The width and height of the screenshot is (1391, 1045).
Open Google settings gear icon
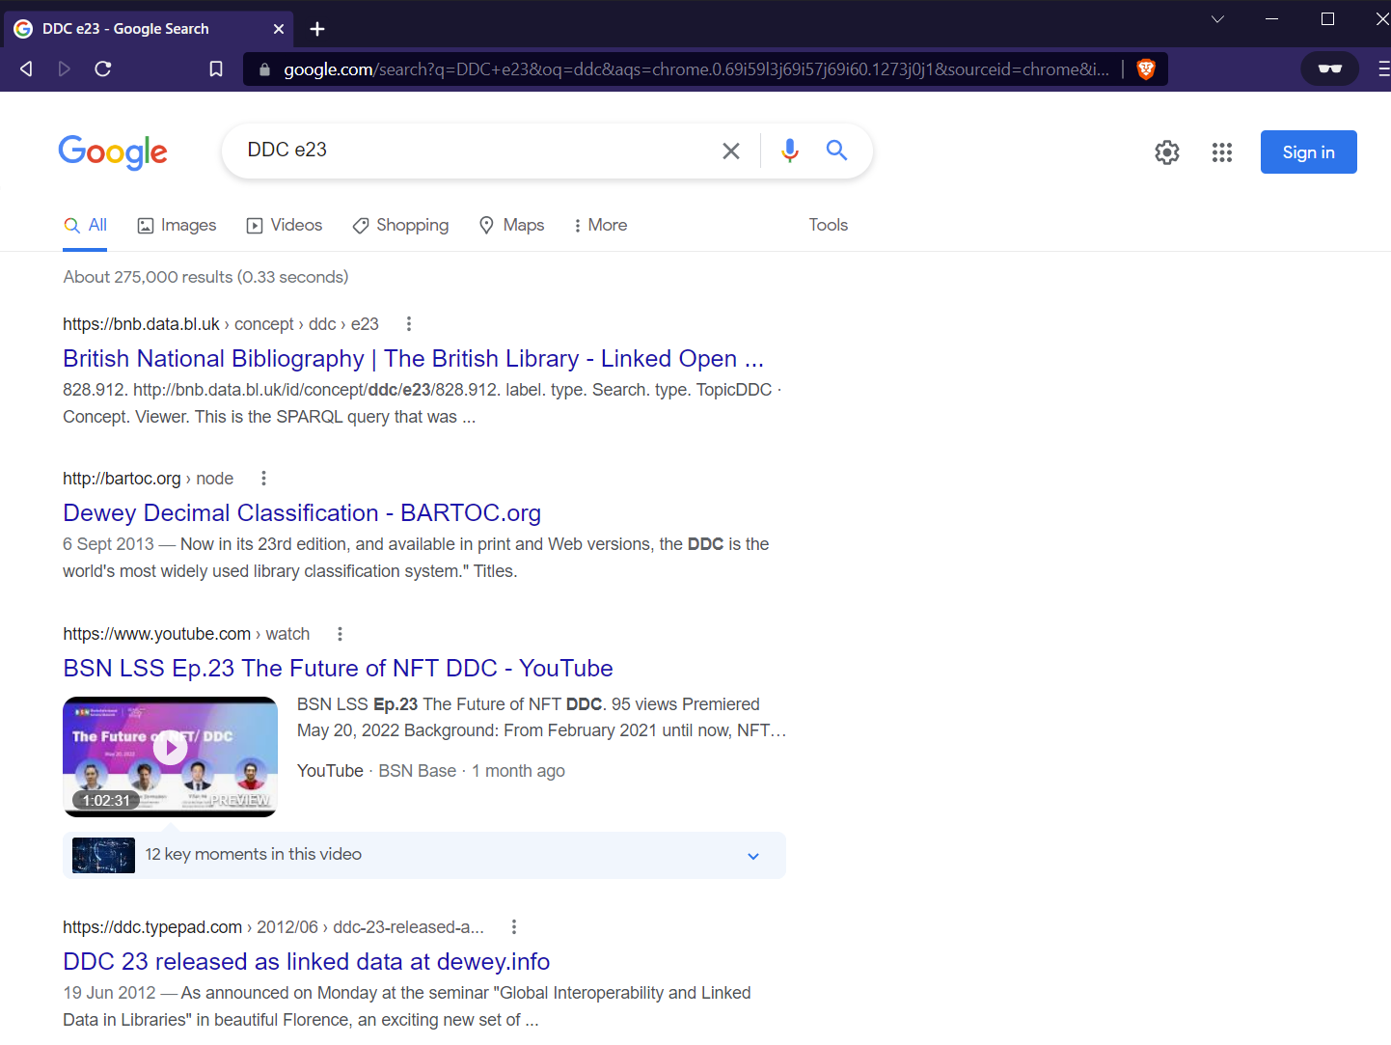coord(1167,152)
